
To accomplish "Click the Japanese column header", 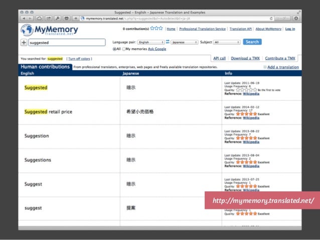I will [x=130, y=74].
